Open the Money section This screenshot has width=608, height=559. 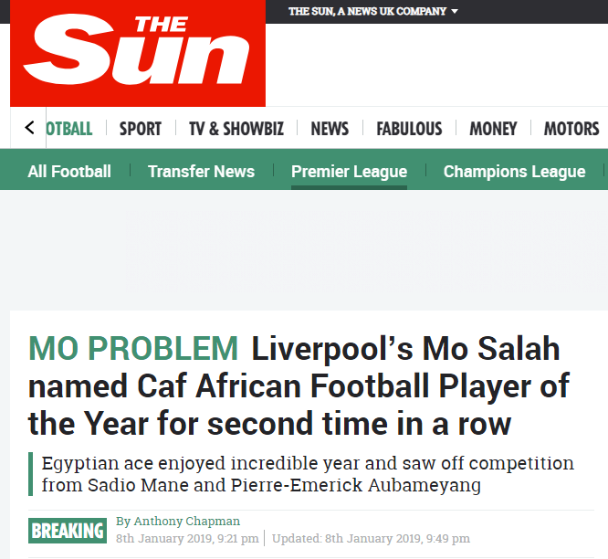tap(493, 129)
